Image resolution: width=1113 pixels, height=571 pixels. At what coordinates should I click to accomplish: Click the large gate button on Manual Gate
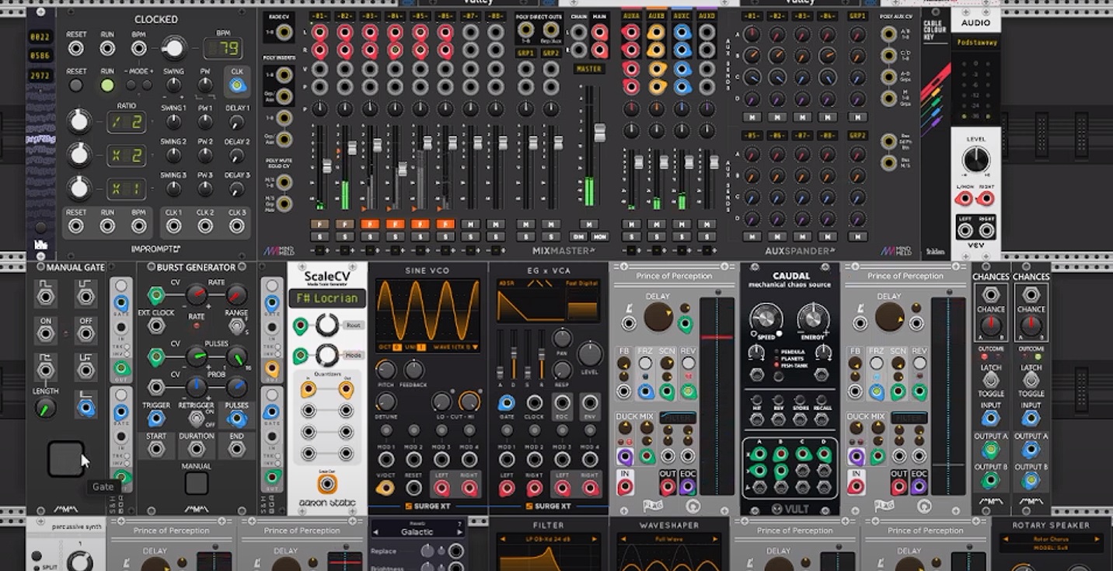[x=66, y=459]
